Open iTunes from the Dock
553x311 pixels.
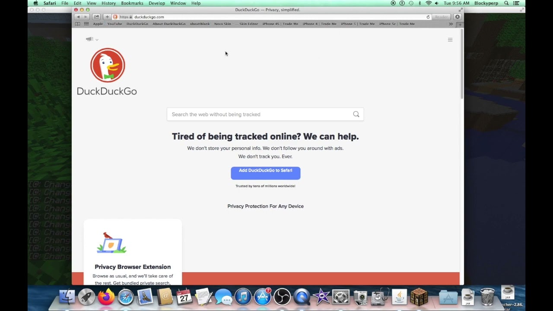click(x=243, y=297)
